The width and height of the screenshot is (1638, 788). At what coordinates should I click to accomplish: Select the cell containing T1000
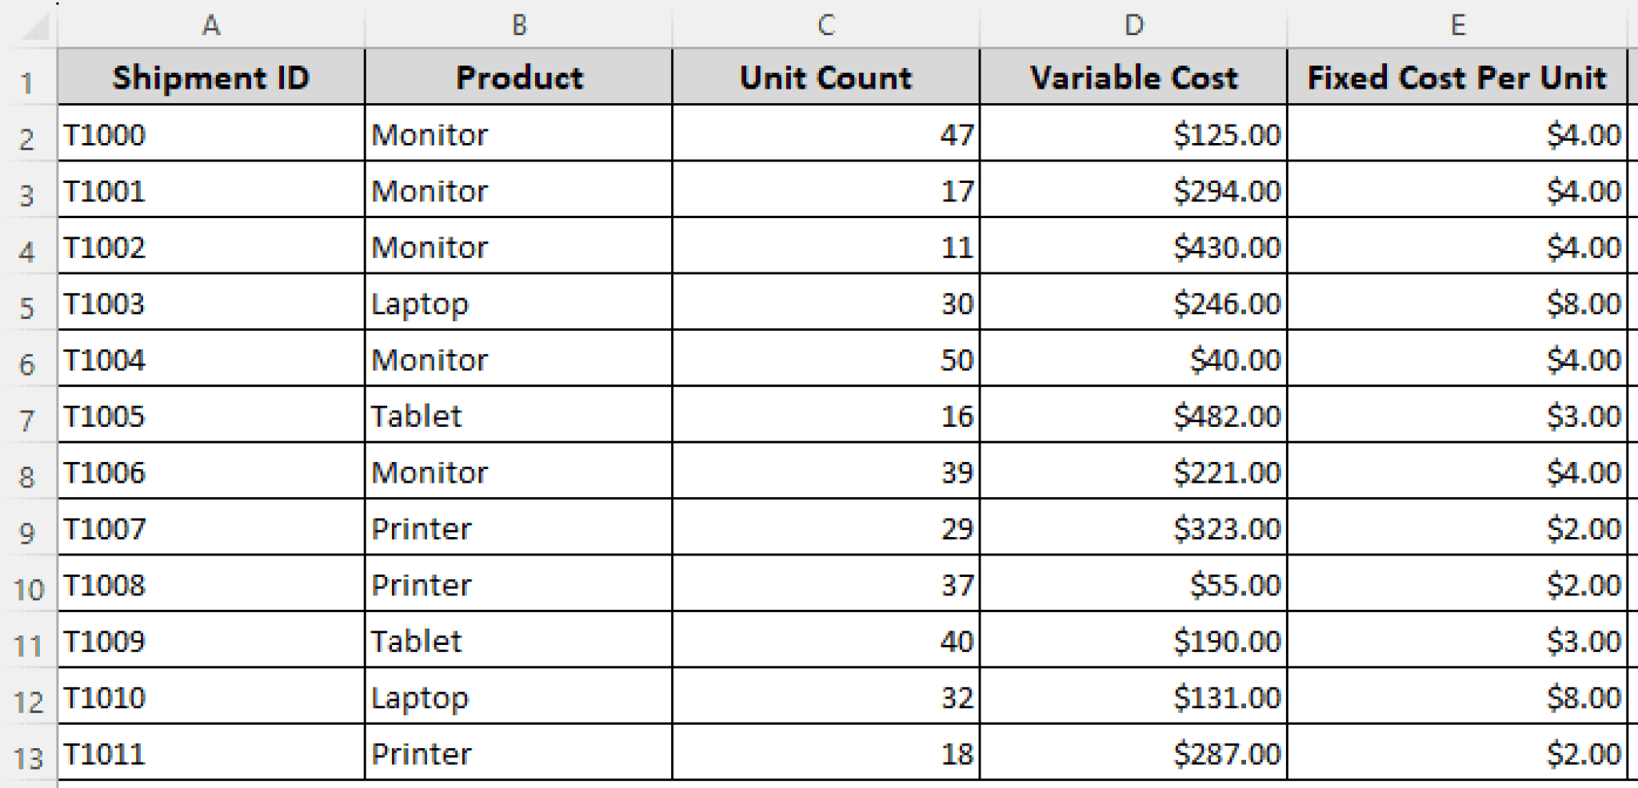click(x=211, y=134)
